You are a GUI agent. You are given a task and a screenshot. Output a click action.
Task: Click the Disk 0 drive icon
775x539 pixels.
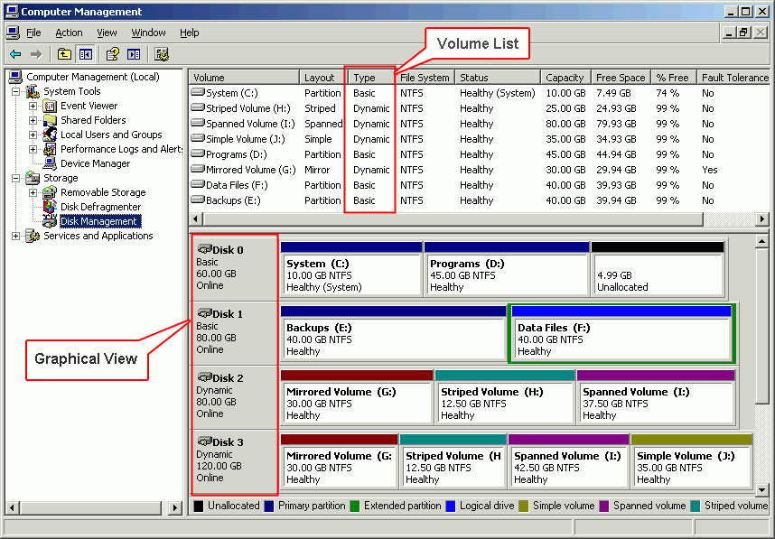pos(204,249)
